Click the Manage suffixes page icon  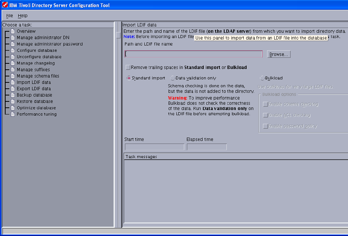13,70
